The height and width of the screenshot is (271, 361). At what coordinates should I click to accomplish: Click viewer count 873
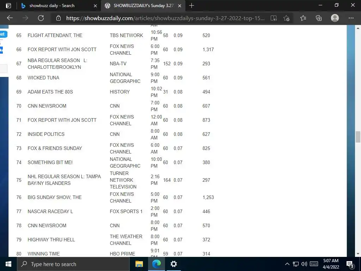point(206,120)
